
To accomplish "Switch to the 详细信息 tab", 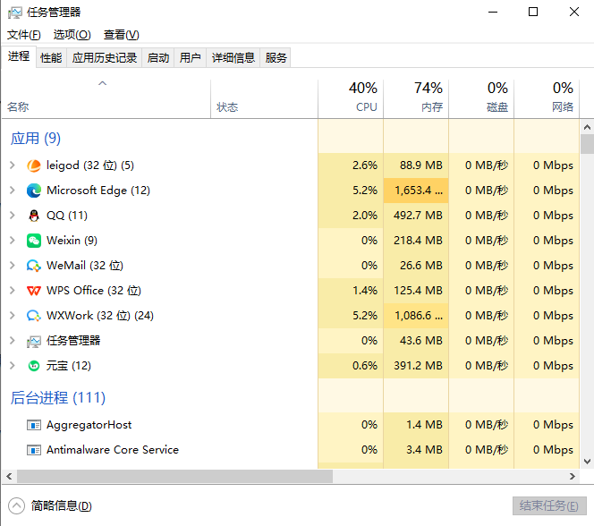I will [233, 58].
